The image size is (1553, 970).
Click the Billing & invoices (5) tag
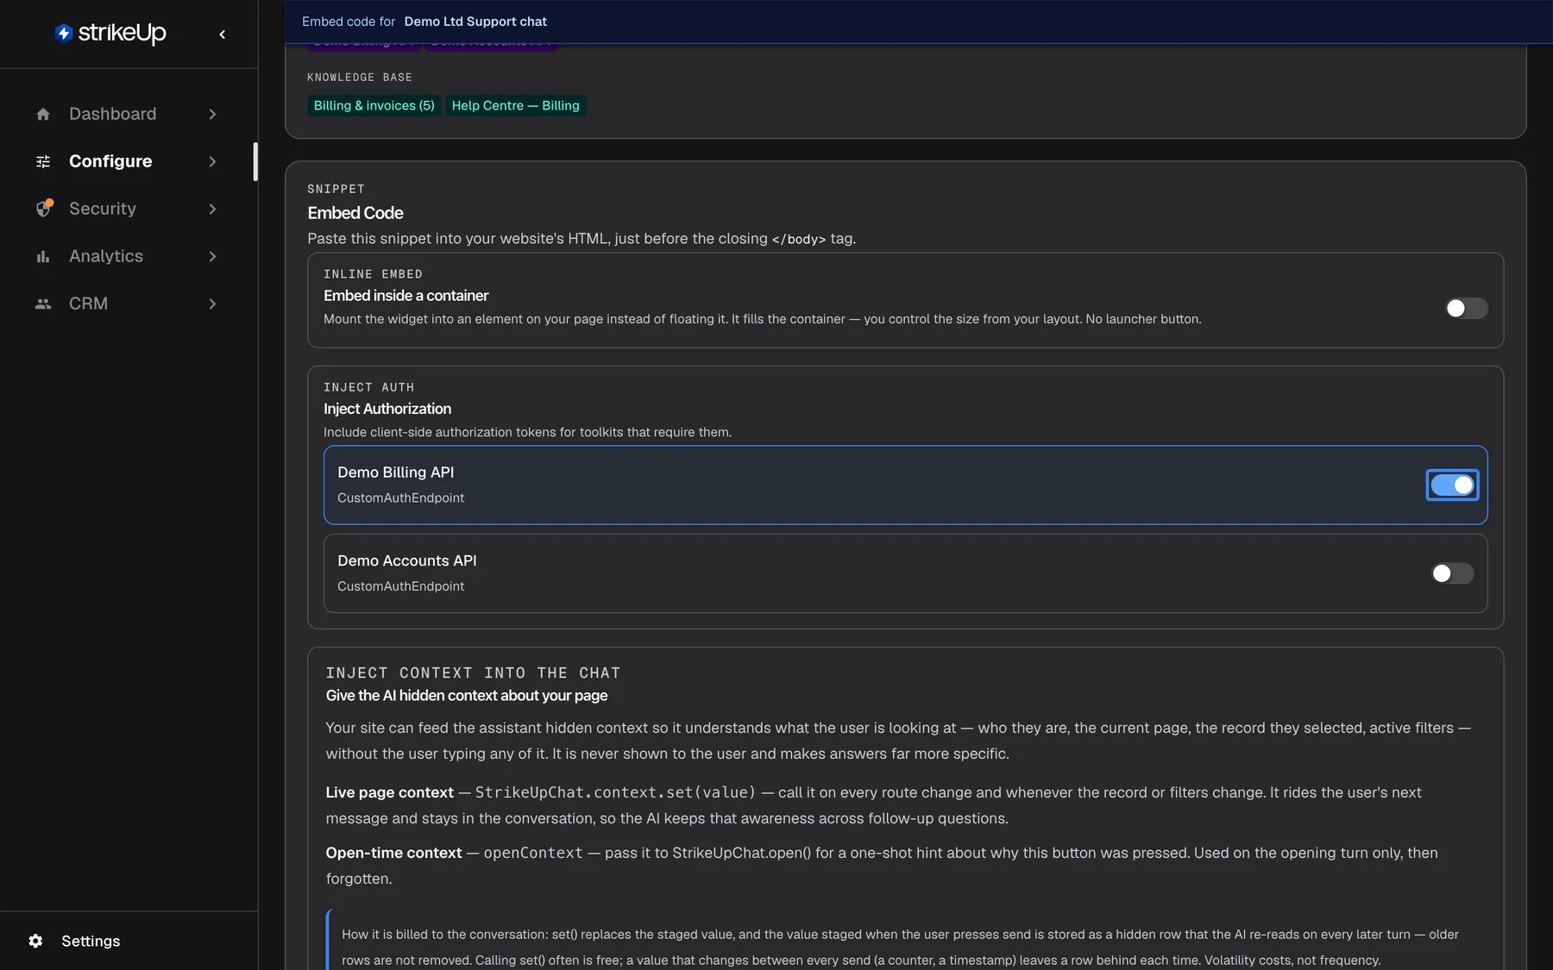tap(374, 105)
